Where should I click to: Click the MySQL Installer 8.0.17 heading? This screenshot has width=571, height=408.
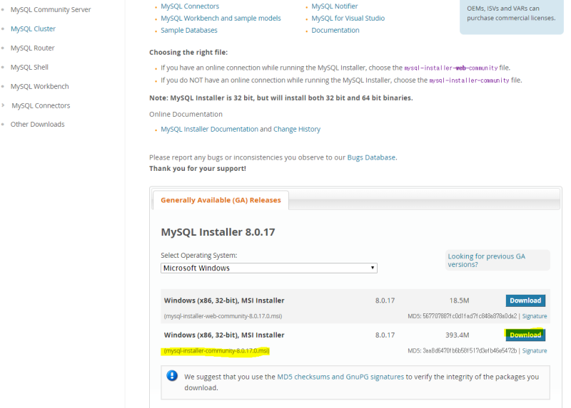pyautogui.click(x=218, y=232)
